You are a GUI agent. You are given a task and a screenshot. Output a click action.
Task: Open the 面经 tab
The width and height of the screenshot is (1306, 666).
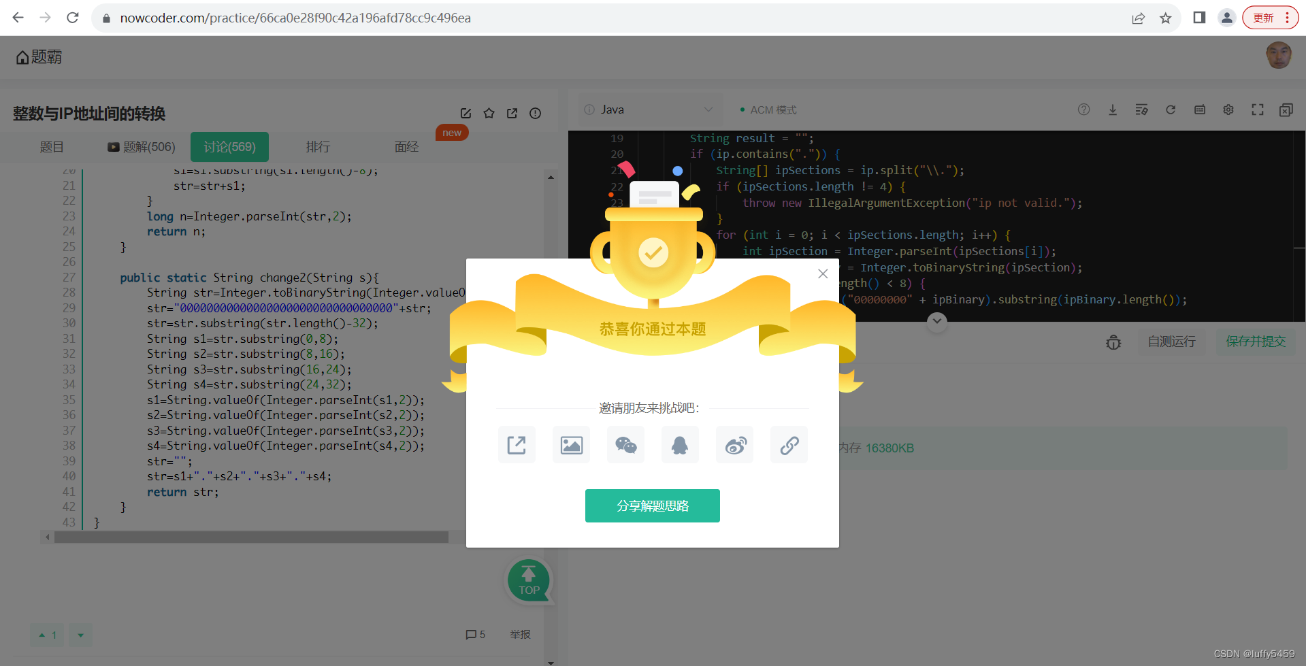406,147
